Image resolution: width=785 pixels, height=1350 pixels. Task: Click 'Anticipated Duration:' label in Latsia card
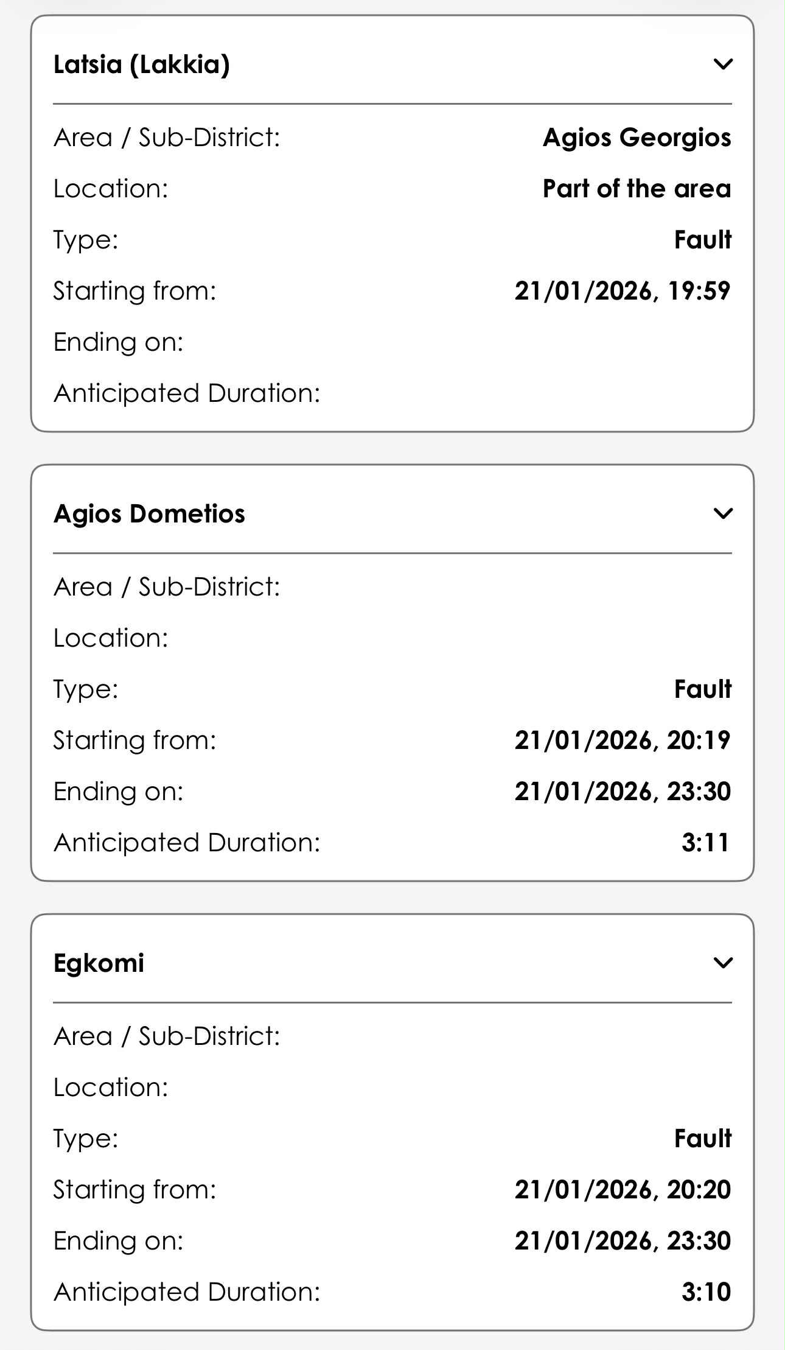pyautogui.click(x=186, y=393)
